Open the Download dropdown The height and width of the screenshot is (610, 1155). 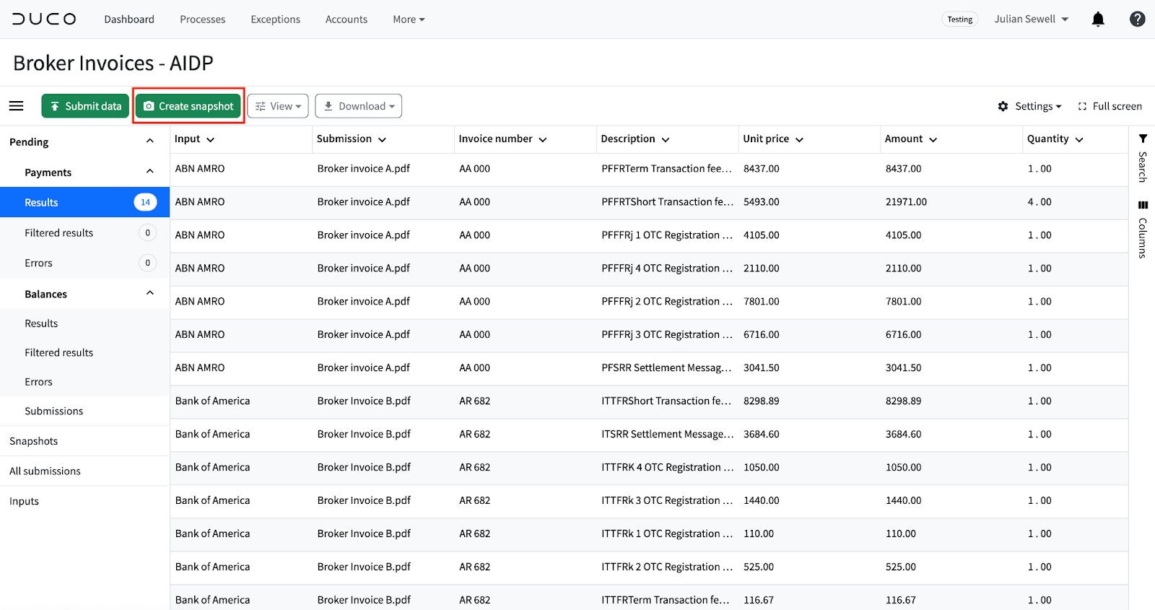coord(359,106)
